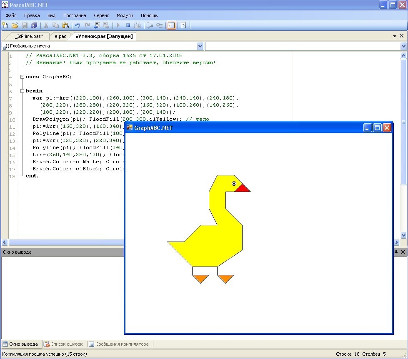Click the Open file folder icon

coord(15,25)
